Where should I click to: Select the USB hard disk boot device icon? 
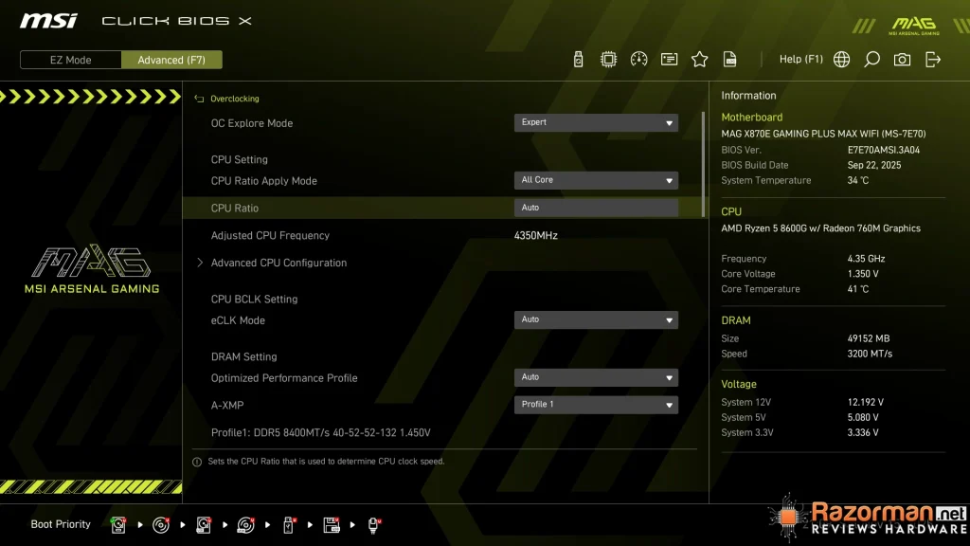(204, 525)
